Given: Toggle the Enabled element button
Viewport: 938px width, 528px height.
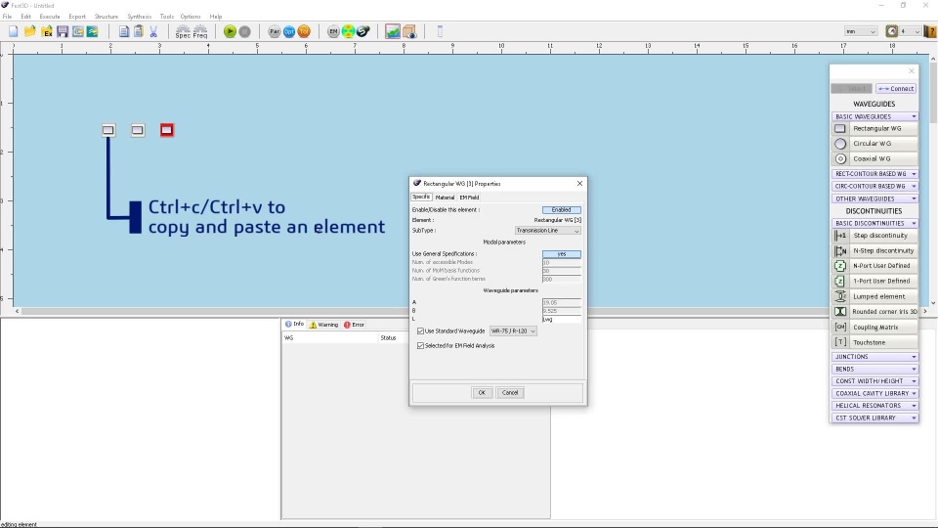Looking at the screenshot, I should pyautogui.click(x=561, y=210).
